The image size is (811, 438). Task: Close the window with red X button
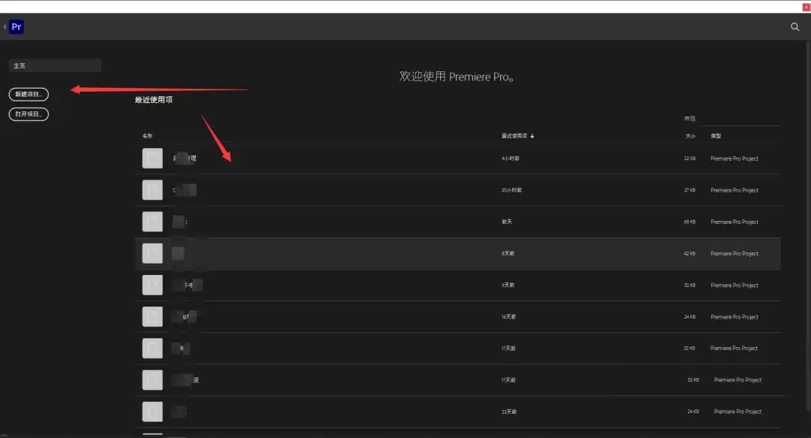pyautogui.click(x=806, y=8)
